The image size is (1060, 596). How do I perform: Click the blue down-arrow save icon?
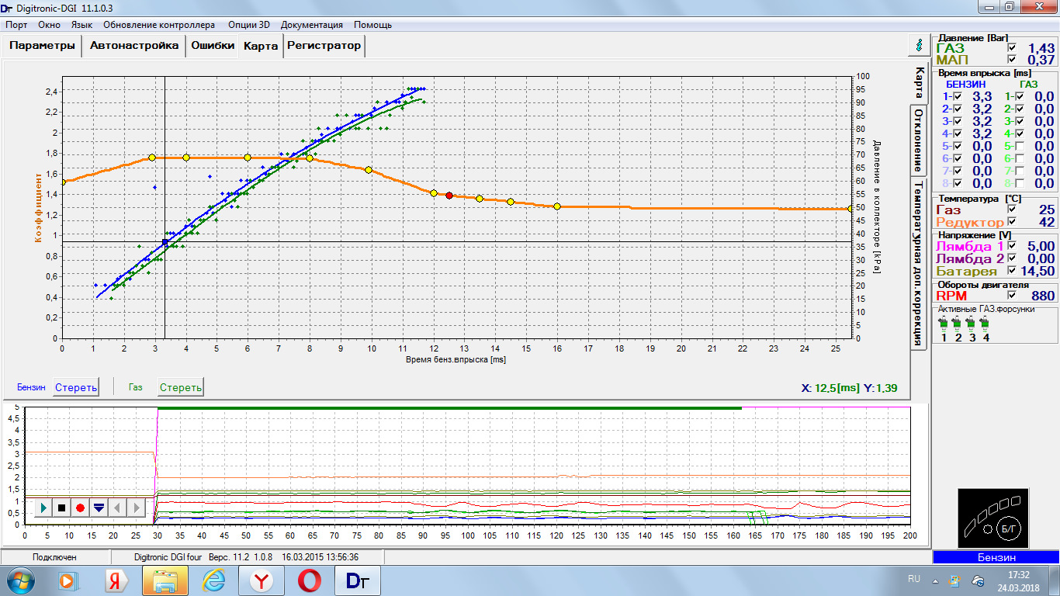pyautogui.click(x=99, y=508)
